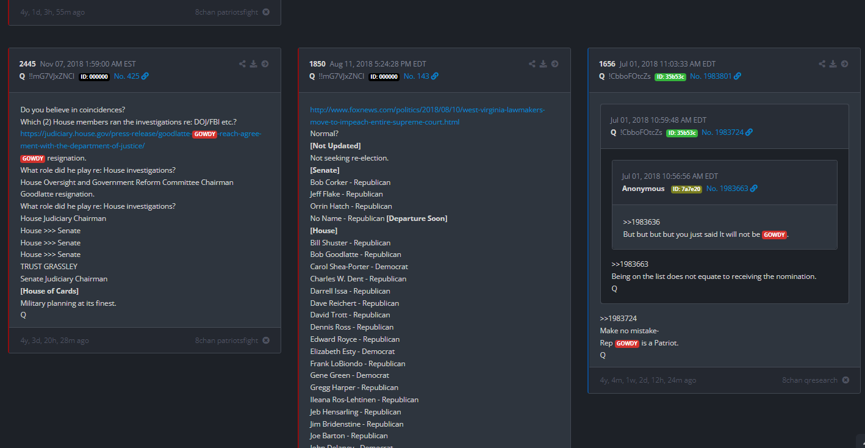
Task: Click the timestamp 'Aug 11, 2018 5:24:28 PM EDT'
Action: 378,64
